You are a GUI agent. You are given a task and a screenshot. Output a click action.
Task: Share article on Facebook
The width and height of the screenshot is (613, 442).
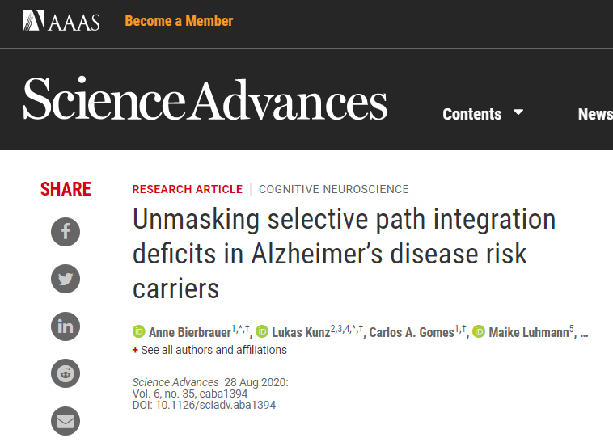[66, 233]
